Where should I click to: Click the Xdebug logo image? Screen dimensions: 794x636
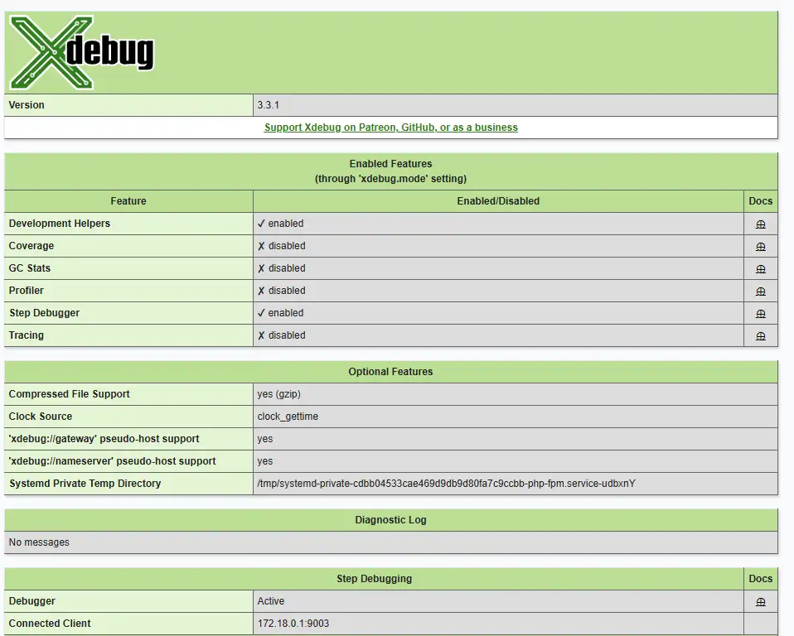click(x=81, y=53)
